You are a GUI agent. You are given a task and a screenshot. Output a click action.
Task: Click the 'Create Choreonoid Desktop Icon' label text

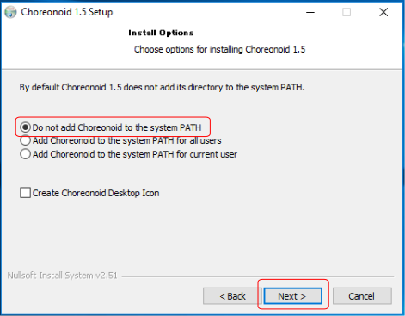(95, 193)
